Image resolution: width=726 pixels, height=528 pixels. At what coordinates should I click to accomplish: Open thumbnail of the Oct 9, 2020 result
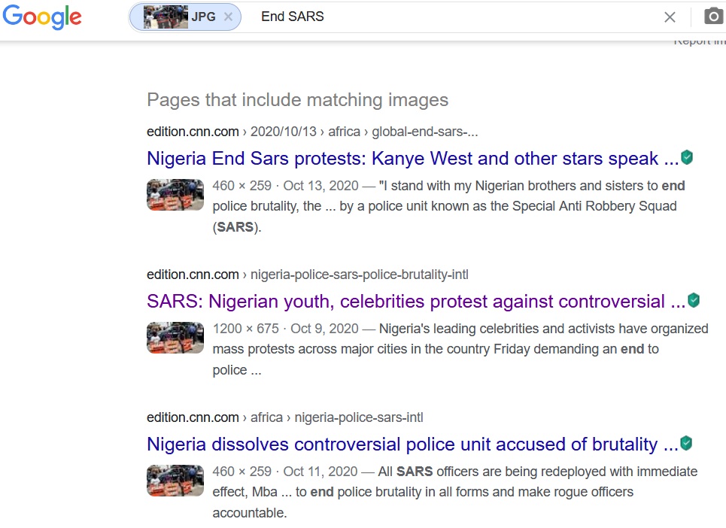(175, 338)
